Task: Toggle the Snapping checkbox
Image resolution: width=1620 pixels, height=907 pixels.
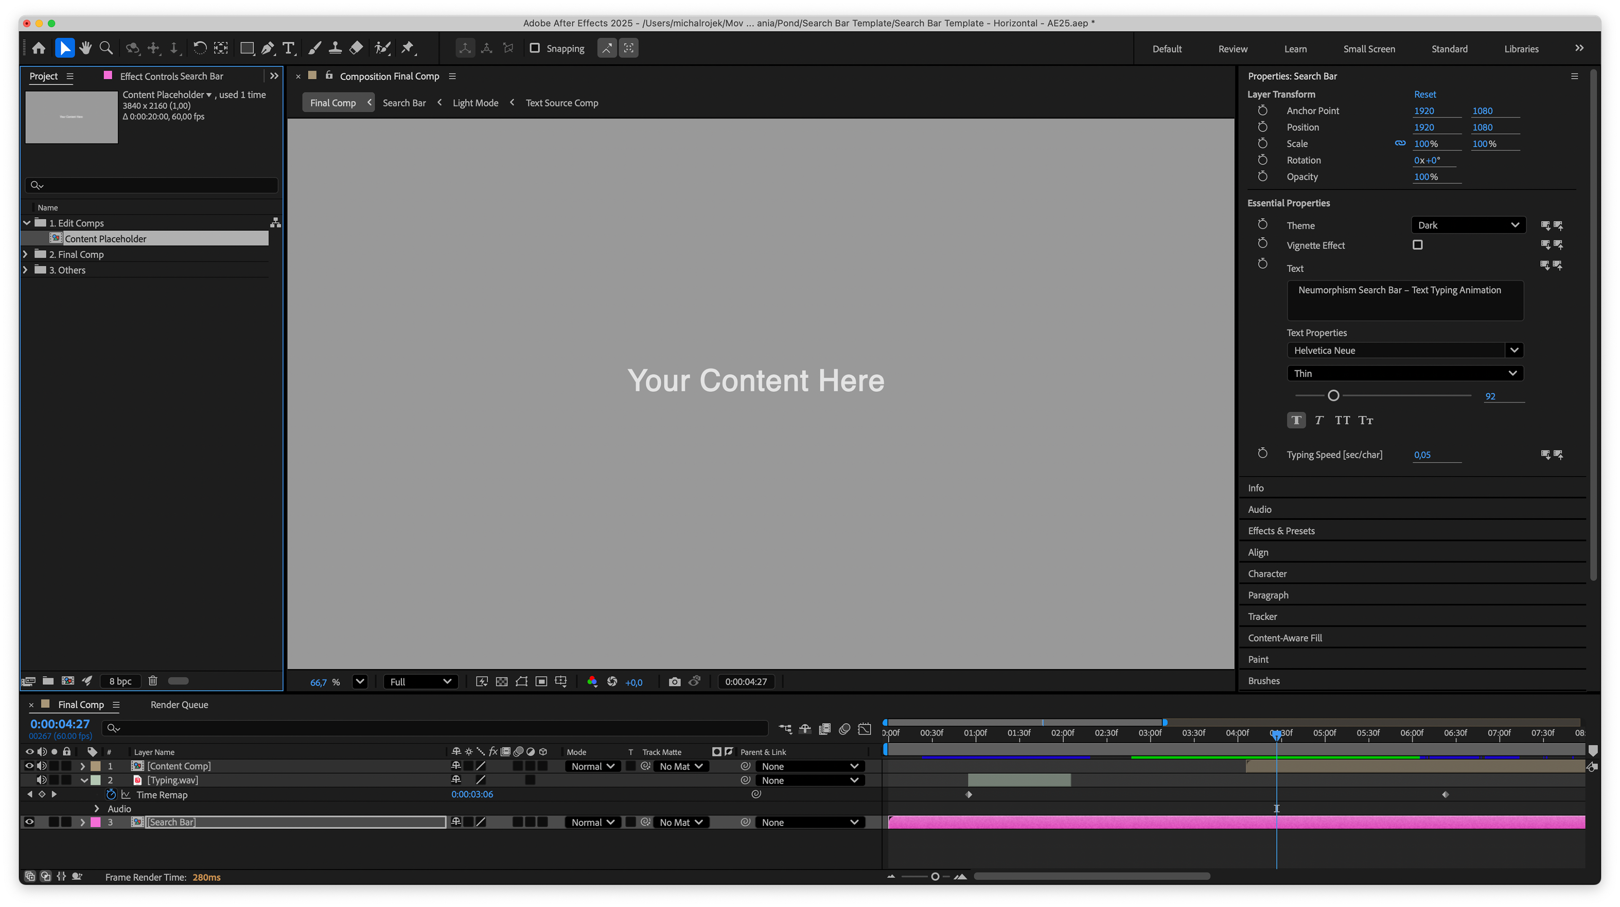Action: (535, 49)
